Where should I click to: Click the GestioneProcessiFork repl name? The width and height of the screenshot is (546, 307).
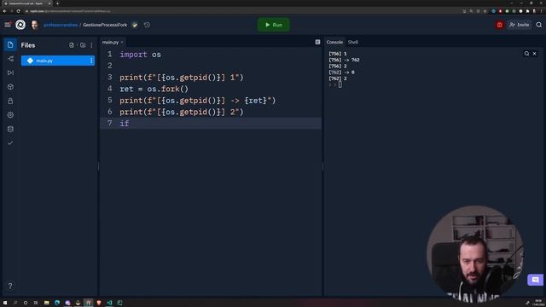tap(105, 25)
